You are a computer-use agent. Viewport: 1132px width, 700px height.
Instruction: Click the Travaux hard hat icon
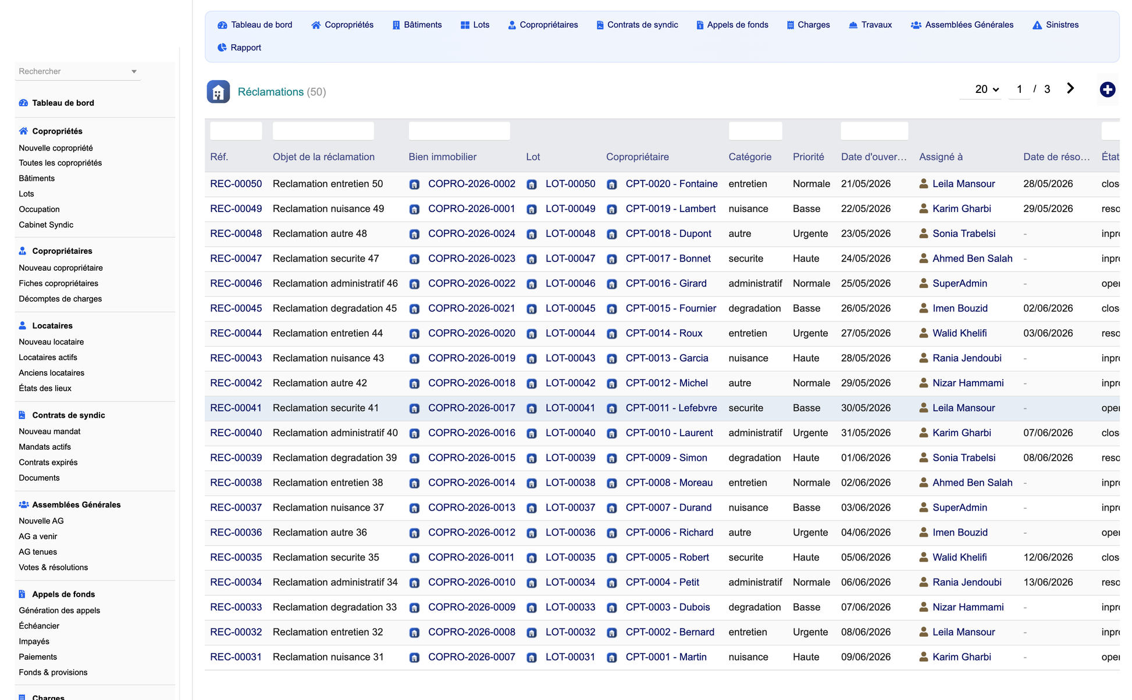coord(853,25)
